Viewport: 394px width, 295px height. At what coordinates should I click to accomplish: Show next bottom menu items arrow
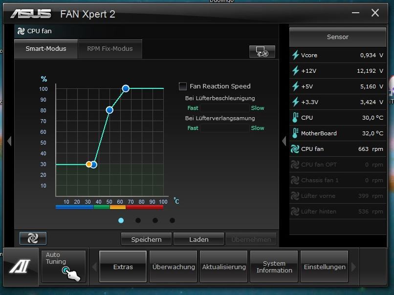[x=353, y=267]
